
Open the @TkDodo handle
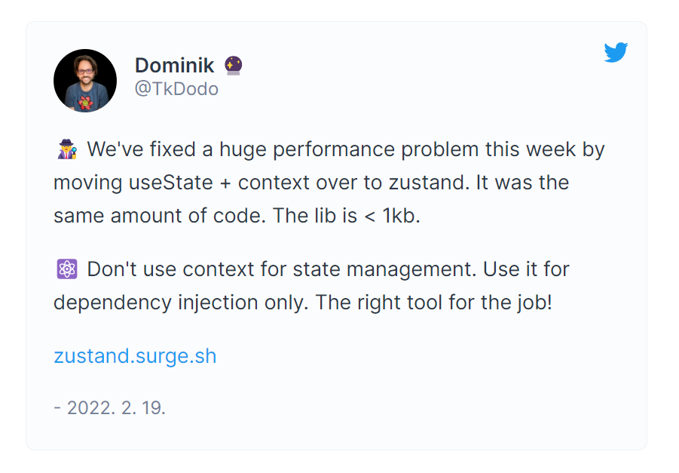click(176, 89)
